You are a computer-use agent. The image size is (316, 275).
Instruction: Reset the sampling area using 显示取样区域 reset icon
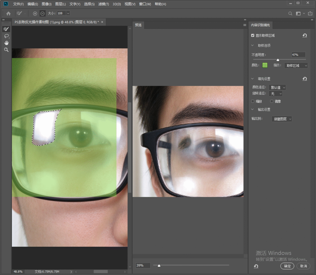[x=305, y=36]
